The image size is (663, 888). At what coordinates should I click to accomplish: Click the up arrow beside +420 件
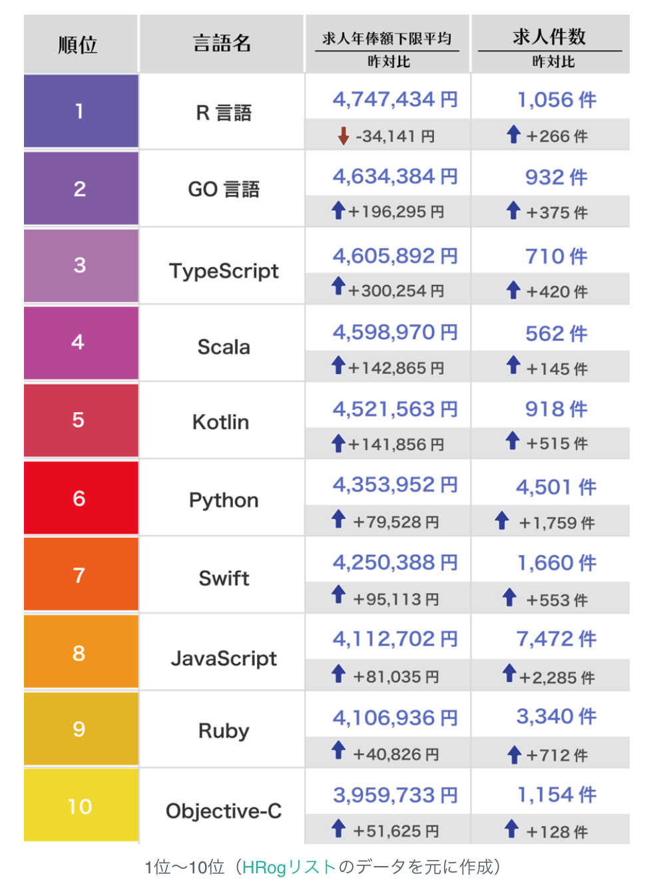[513, 290]
